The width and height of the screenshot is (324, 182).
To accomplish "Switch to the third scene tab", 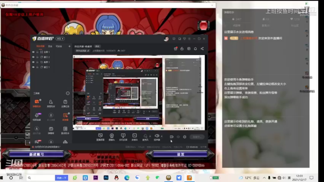I will (x=59, y=47).
